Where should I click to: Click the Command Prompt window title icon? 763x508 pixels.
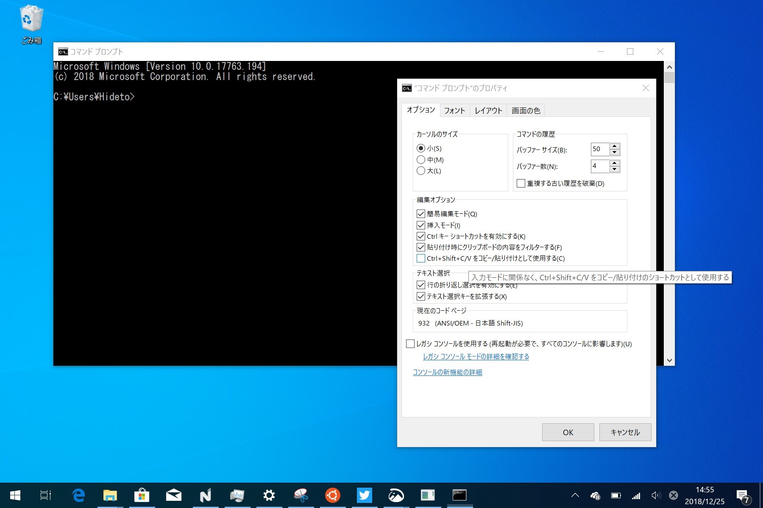[63, 52]
